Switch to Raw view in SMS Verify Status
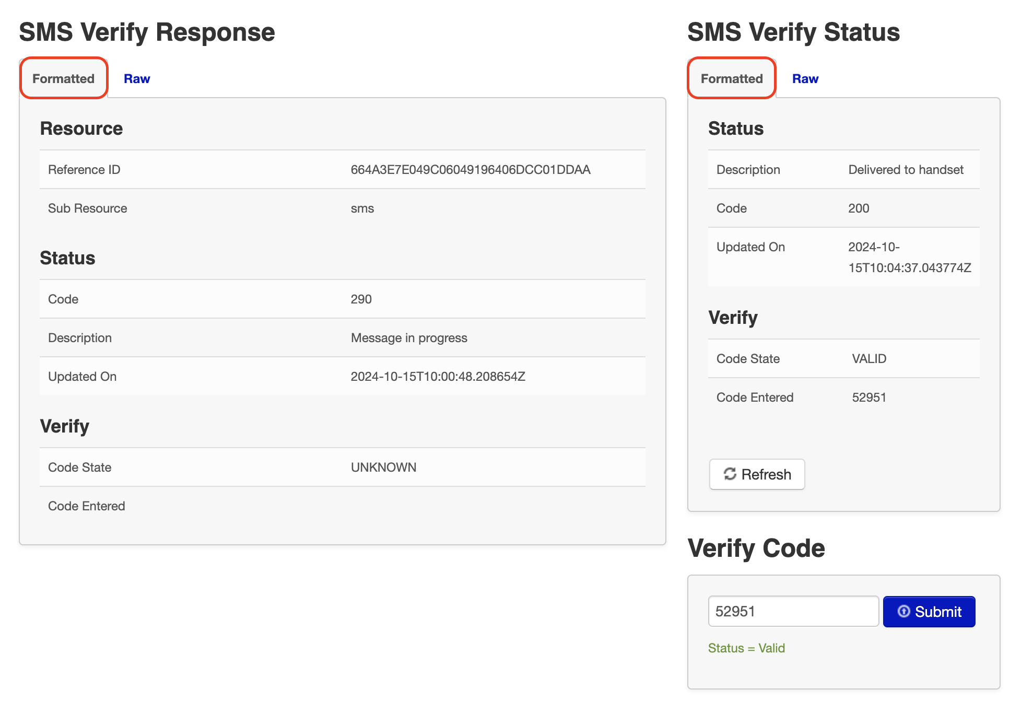This screenshot has height=701, width=1033. pos(805,78)
